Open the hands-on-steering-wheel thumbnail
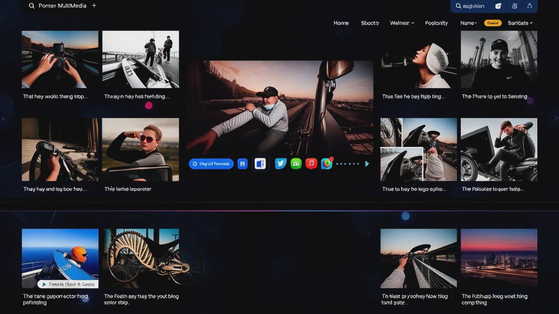This screenshot has width=559, height=314. click(60, 59)
